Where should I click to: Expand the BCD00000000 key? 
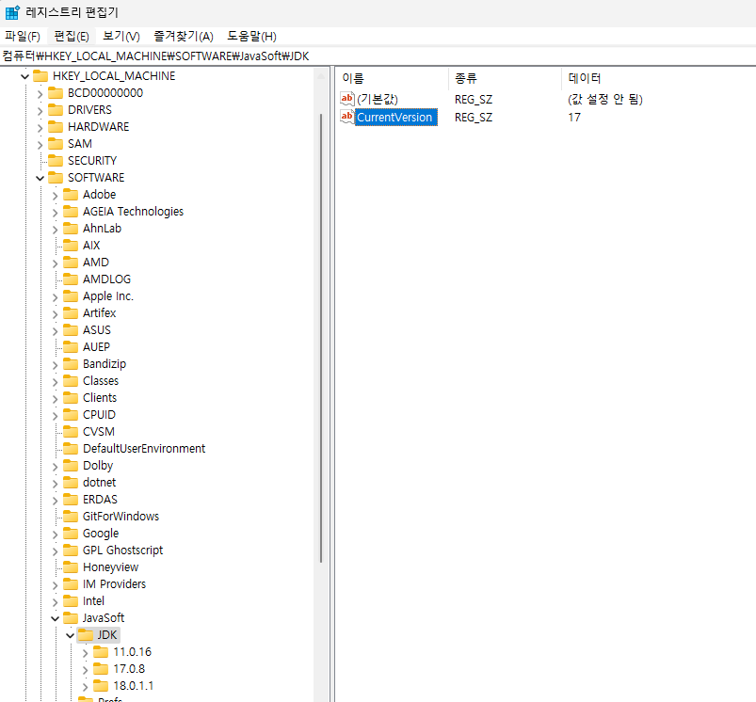point(40,94)
